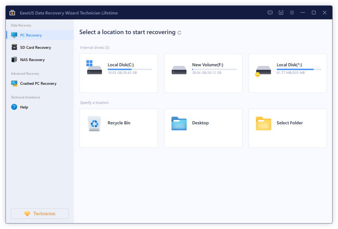Click the diamond icon on Technician button
The image size is (338, 229).
pos(27,214)
